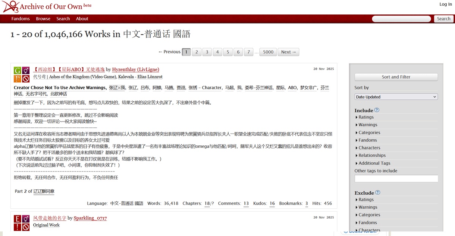455x236 pixels.
Task: Open the Fandoms menu
Action: click(20, 18)
